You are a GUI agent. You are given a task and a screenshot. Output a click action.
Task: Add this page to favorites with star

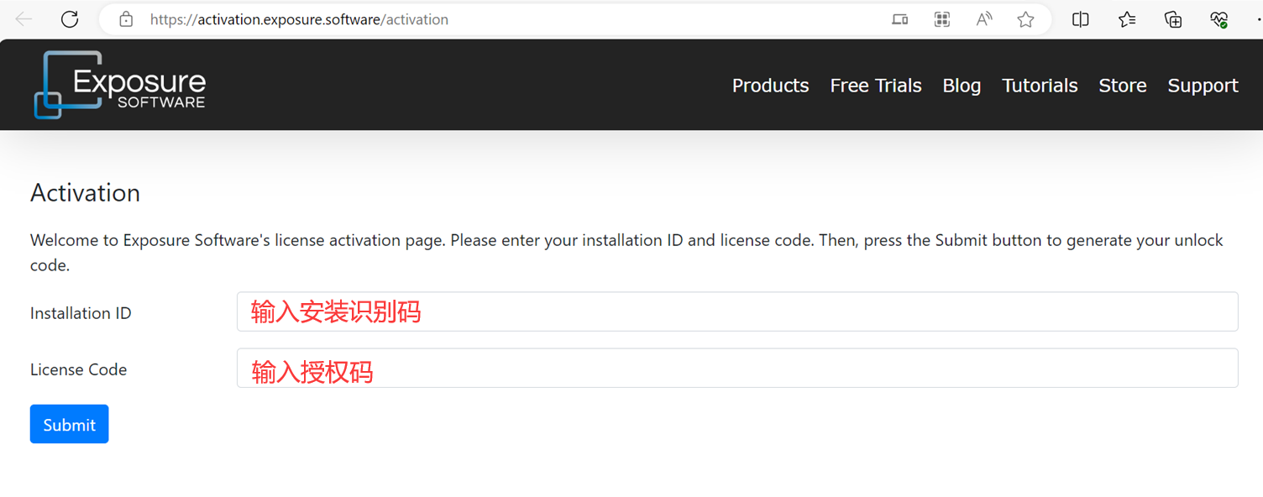pos(1025,19)
